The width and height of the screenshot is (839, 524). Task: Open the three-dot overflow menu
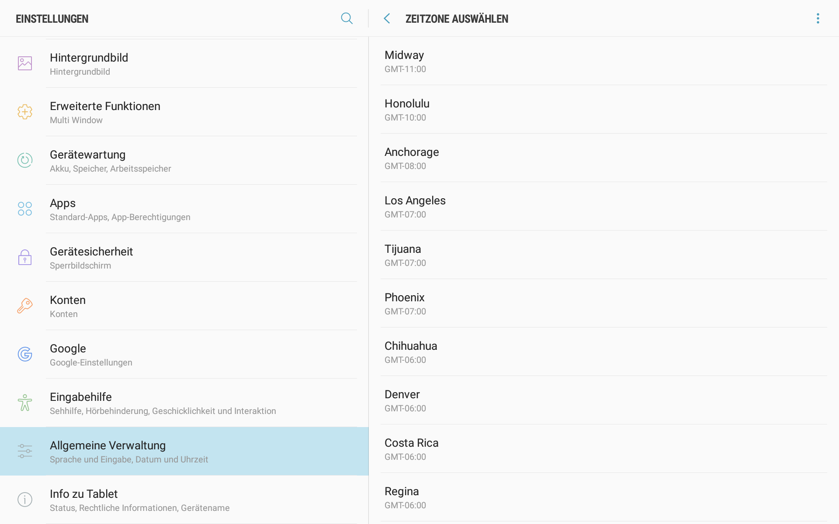[x=818, y=18]
